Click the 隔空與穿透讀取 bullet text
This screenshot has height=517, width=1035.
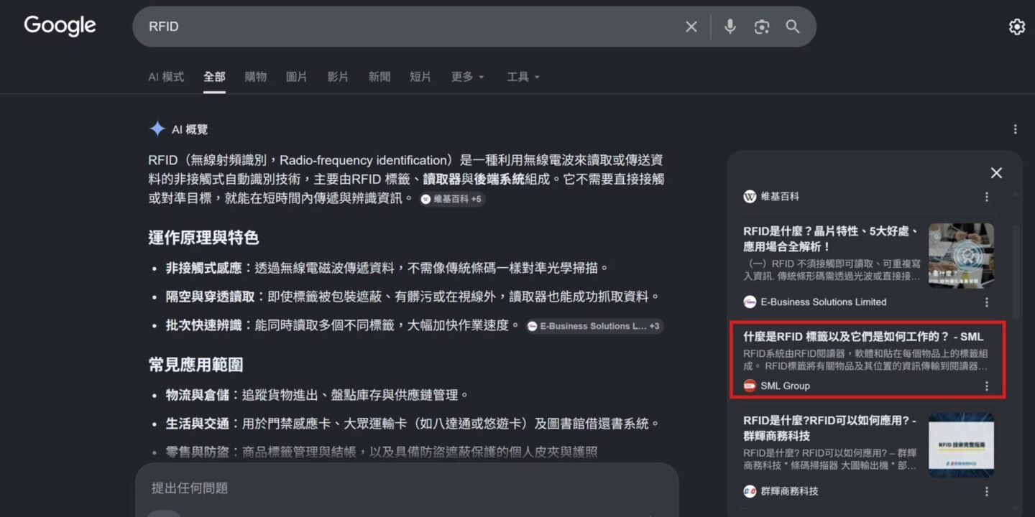pyautogui.click(x=413, y=297)
